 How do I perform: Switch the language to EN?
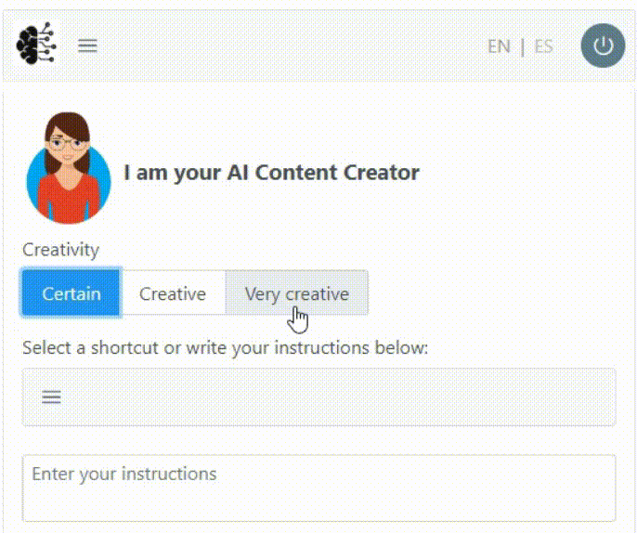click(x=499, y=45)
